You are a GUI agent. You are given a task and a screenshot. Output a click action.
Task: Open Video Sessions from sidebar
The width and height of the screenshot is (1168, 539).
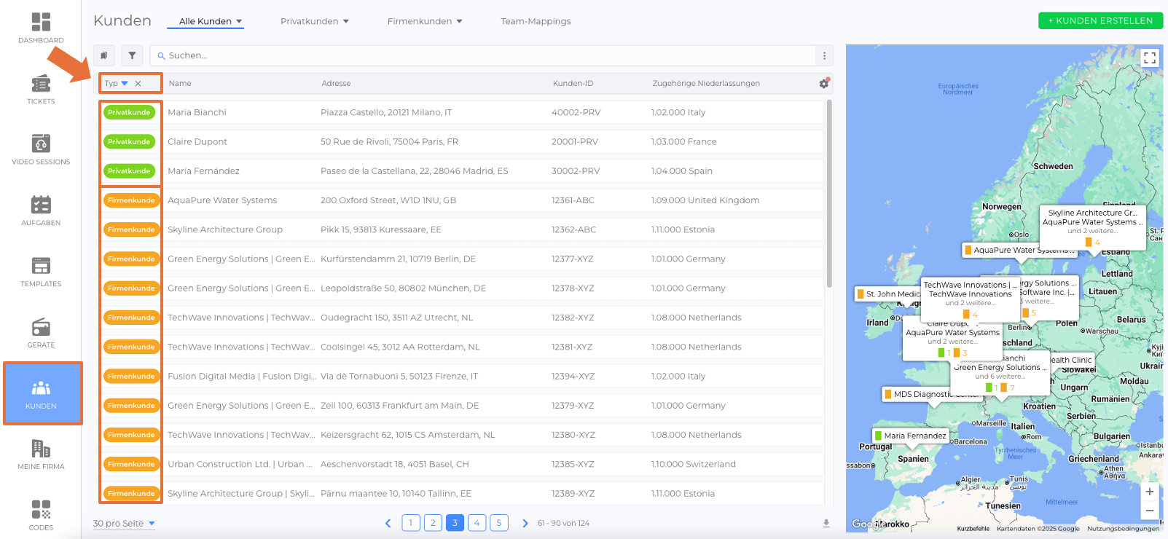41,150
